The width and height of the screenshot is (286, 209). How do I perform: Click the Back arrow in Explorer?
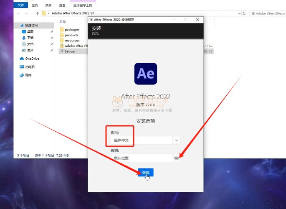[x=19, y=13]
